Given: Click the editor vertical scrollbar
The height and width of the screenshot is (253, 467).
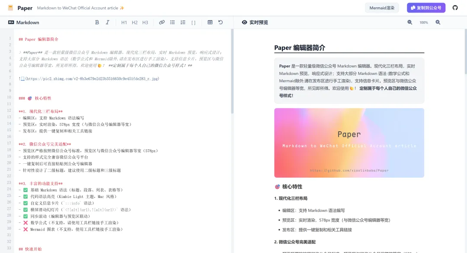Looking at the screenshot, I should (x=232, y=71).
